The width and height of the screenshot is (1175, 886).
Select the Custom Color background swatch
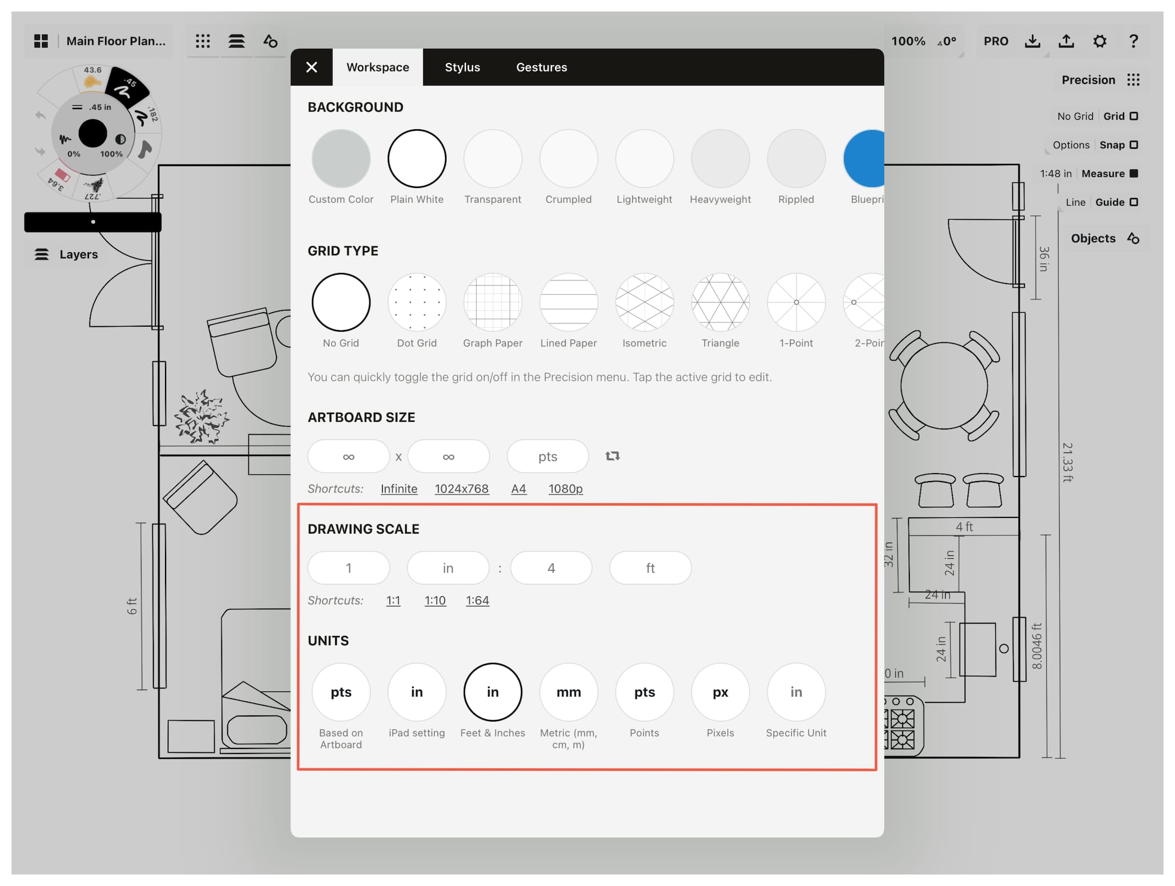(341, 159)
